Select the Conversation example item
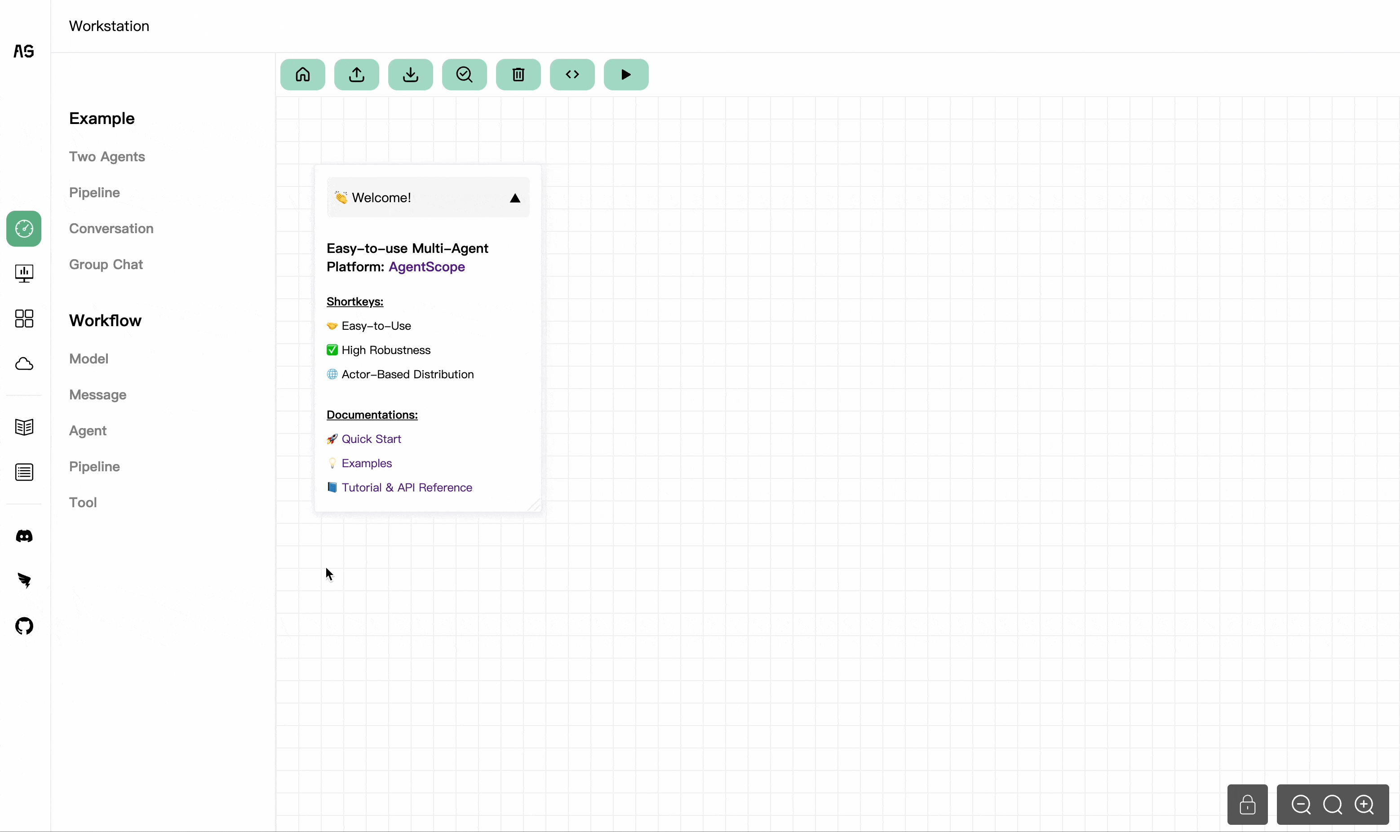 coord(111,228)
